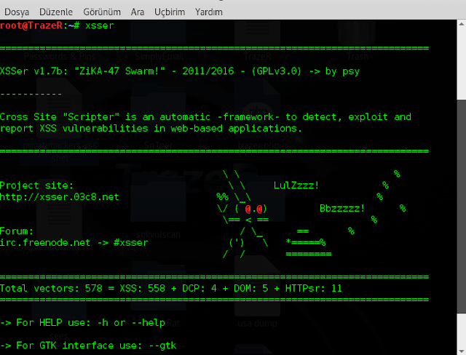Open the Düzenle menu

(x=55, y=12)
